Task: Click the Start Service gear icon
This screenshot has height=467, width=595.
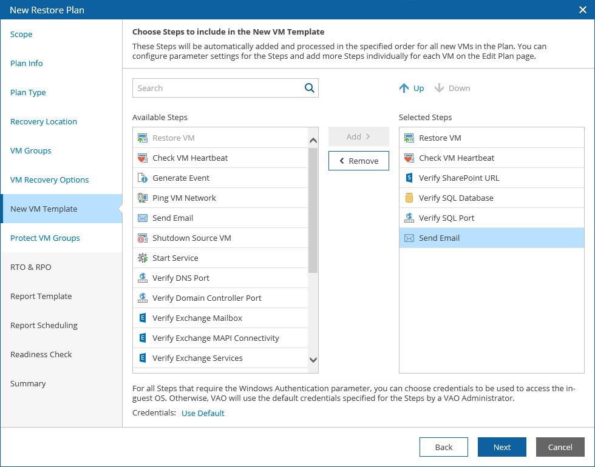Action: tap(143, 258)
